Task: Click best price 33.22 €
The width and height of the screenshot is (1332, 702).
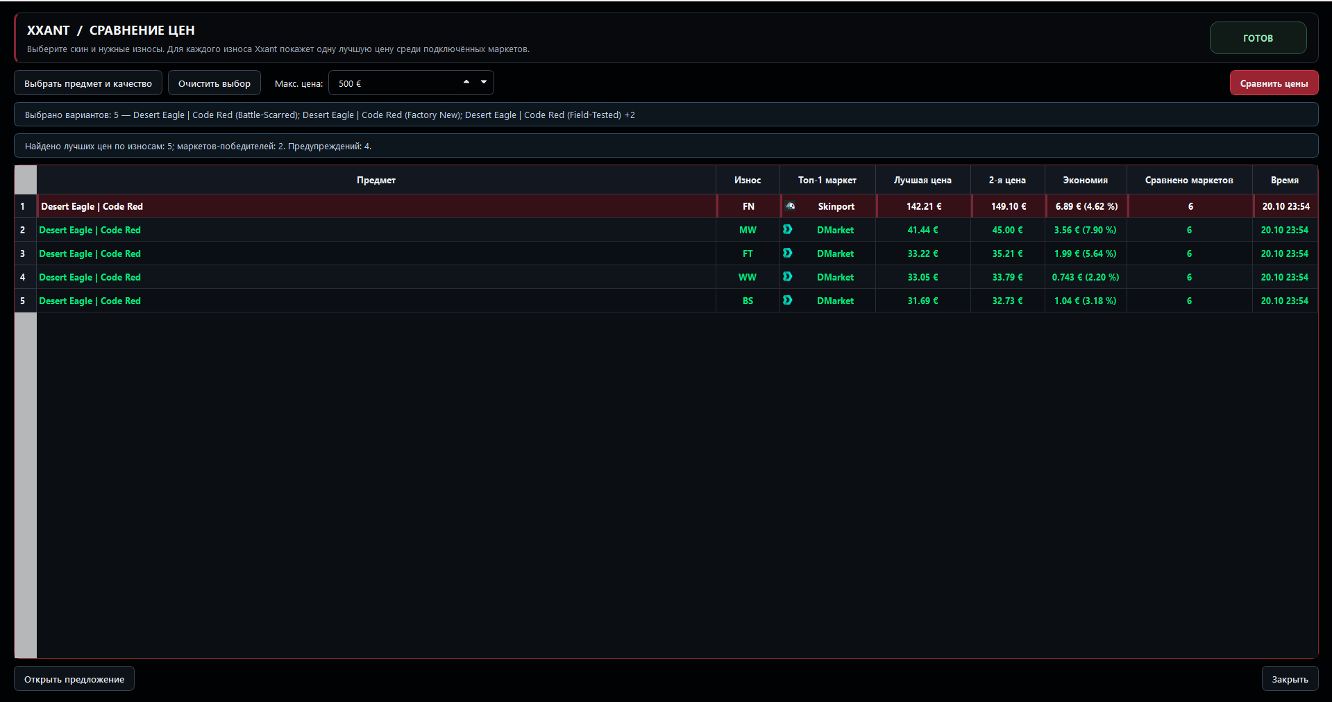Action: [922, 253]
